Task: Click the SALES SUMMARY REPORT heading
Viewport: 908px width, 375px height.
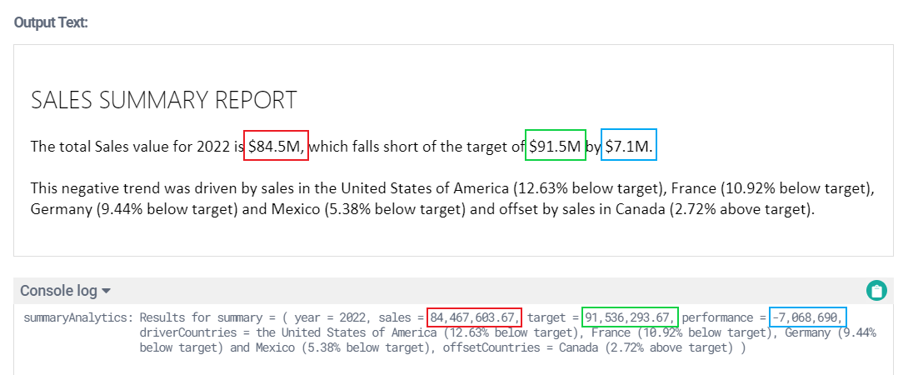Action: click(x=163, y=101)
